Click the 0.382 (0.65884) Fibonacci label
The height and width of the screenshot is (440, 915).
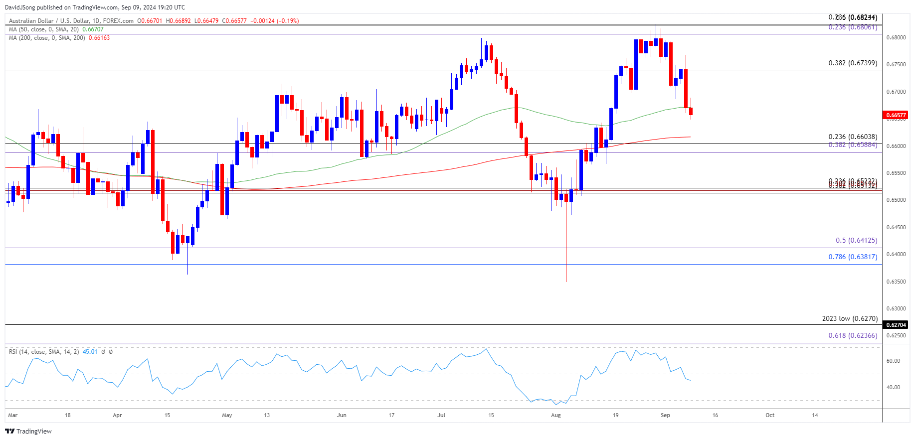(853, 145)
